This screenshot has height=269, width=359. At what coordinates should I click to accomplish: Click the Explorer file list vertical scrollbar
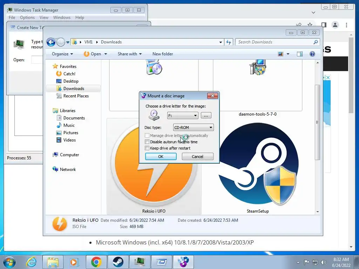317,122
